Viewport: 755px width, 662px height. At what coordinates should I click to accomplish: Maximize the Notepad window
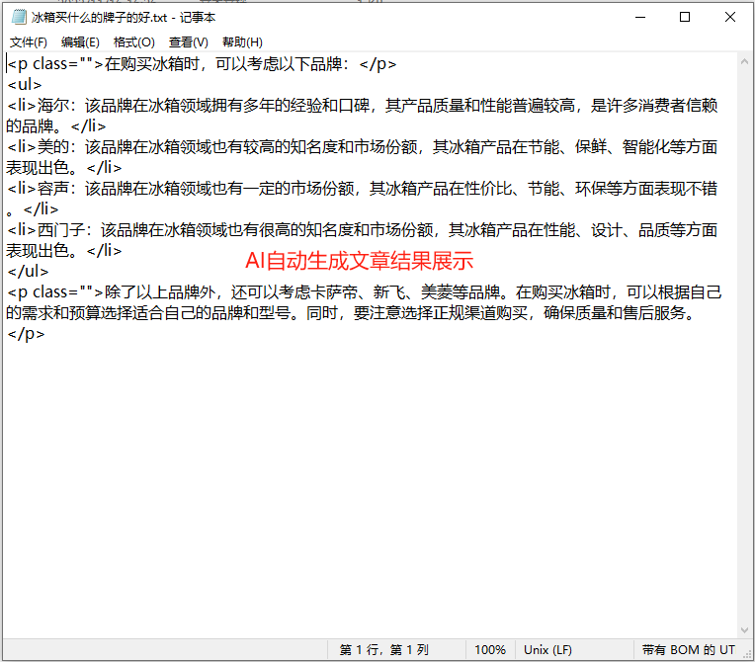(x=685, y=18)
